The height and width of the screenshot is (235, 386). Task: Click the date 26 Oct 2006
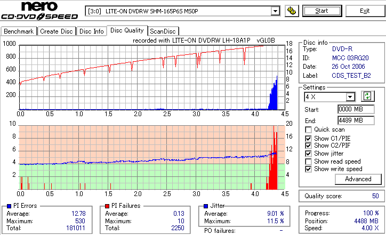click(x=348, y=67)
